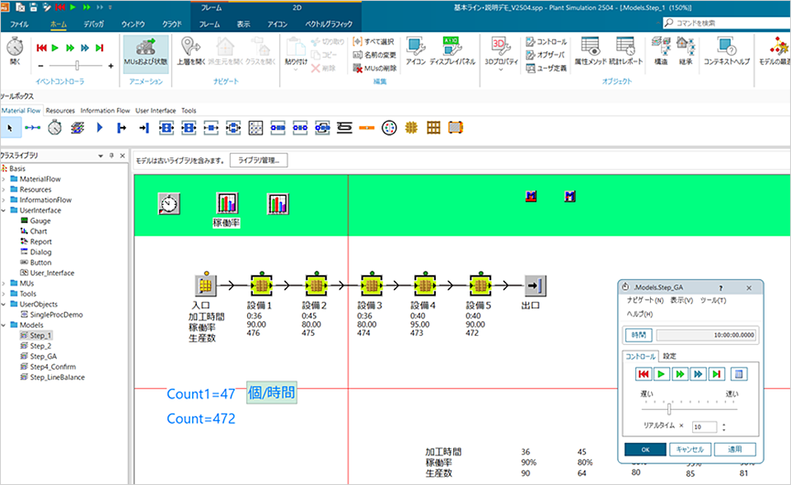Click the reset button in the Step_GA dialog
Screen dimensions: 791x485
(x=644, y=374)
